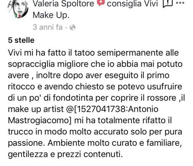Open the three-dot more options menu
Image resolution: width=193 pixels, height=166 pixels.
180,3
